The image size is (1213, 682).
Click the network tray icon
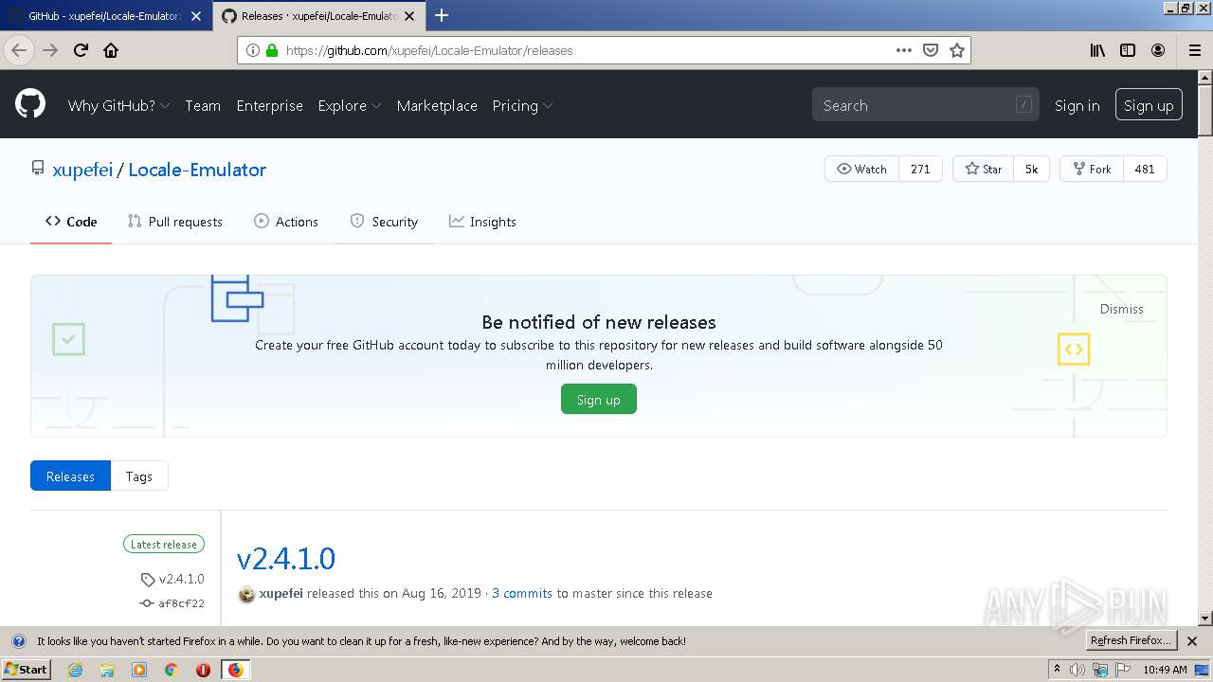point(1100,670)
